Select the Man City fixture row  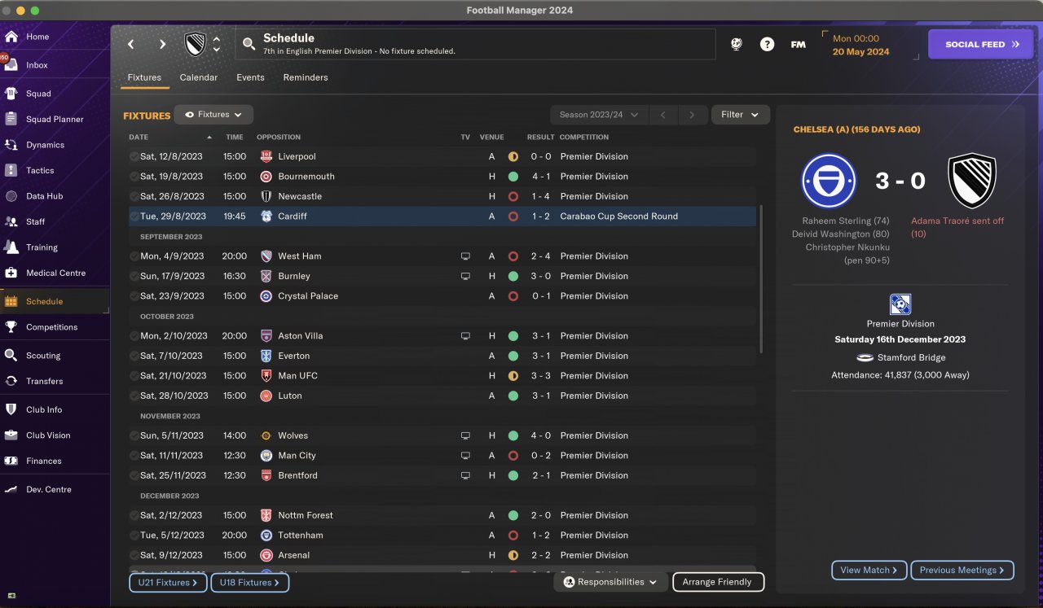(x=441, y=456)
